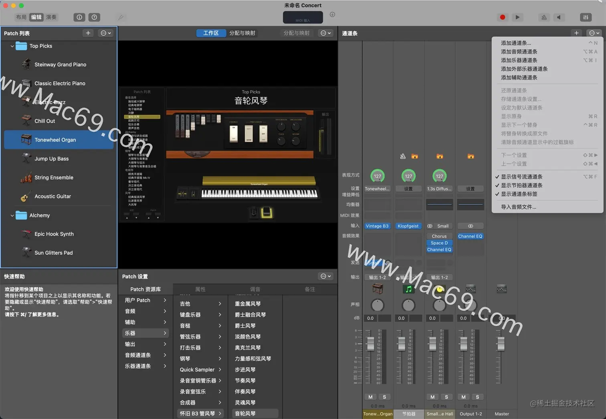The image size is (606, 419).
Task: Click Space D audio effect slot
Action: (439, 243)
